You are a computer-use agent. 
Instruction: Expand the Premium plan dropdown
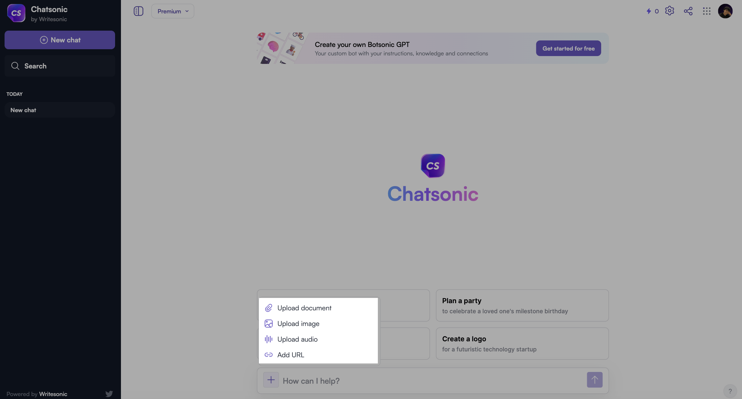pyautogui.click(x=172, y=11)
